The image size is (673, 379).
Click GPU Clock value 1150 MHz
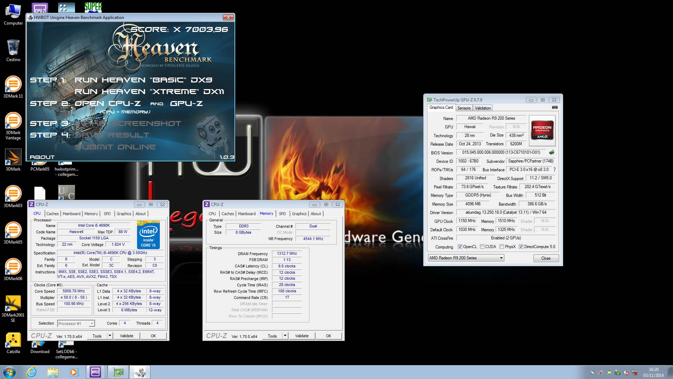tap(467, 221)
